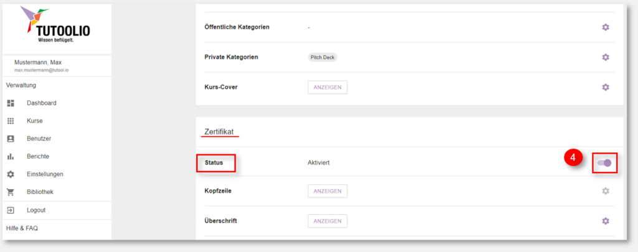638x252 pixels.
Task: Click the Berichte bar chart icon
Action: pyautogui.click(x=11, y=156)
